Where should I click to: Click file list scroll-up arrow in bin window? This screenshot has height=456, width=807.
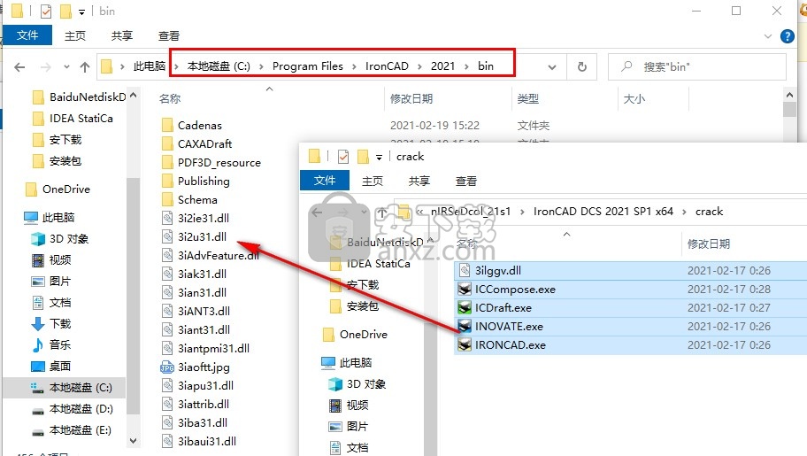(x=789, y=95)
